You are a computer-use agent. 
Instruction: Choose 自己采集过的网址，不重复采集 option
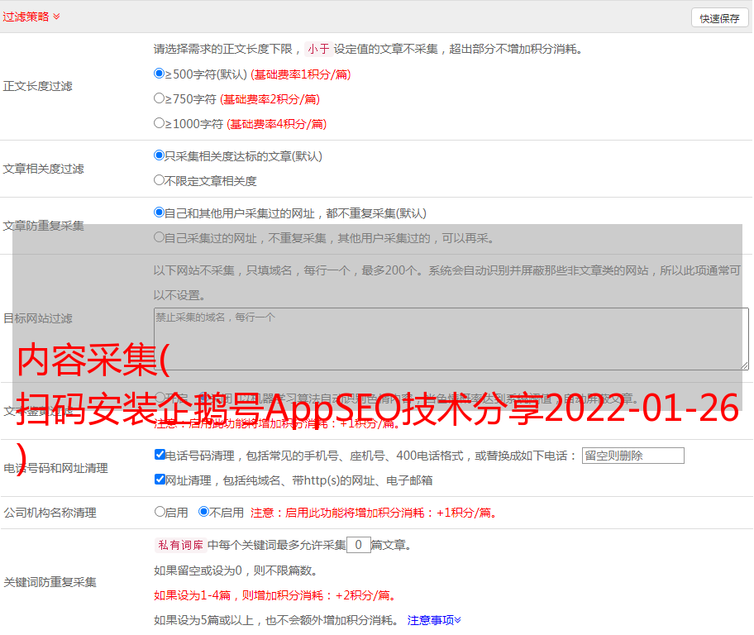[160, 237]
